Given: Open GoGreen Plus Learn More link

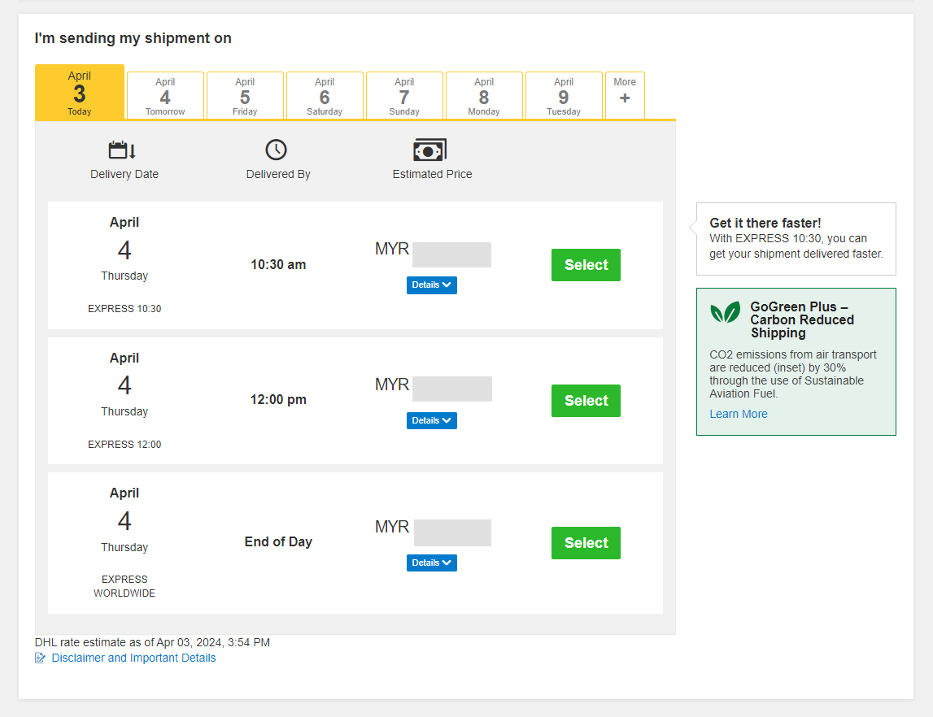Looking at the screenshot, I should click(739, 414).
